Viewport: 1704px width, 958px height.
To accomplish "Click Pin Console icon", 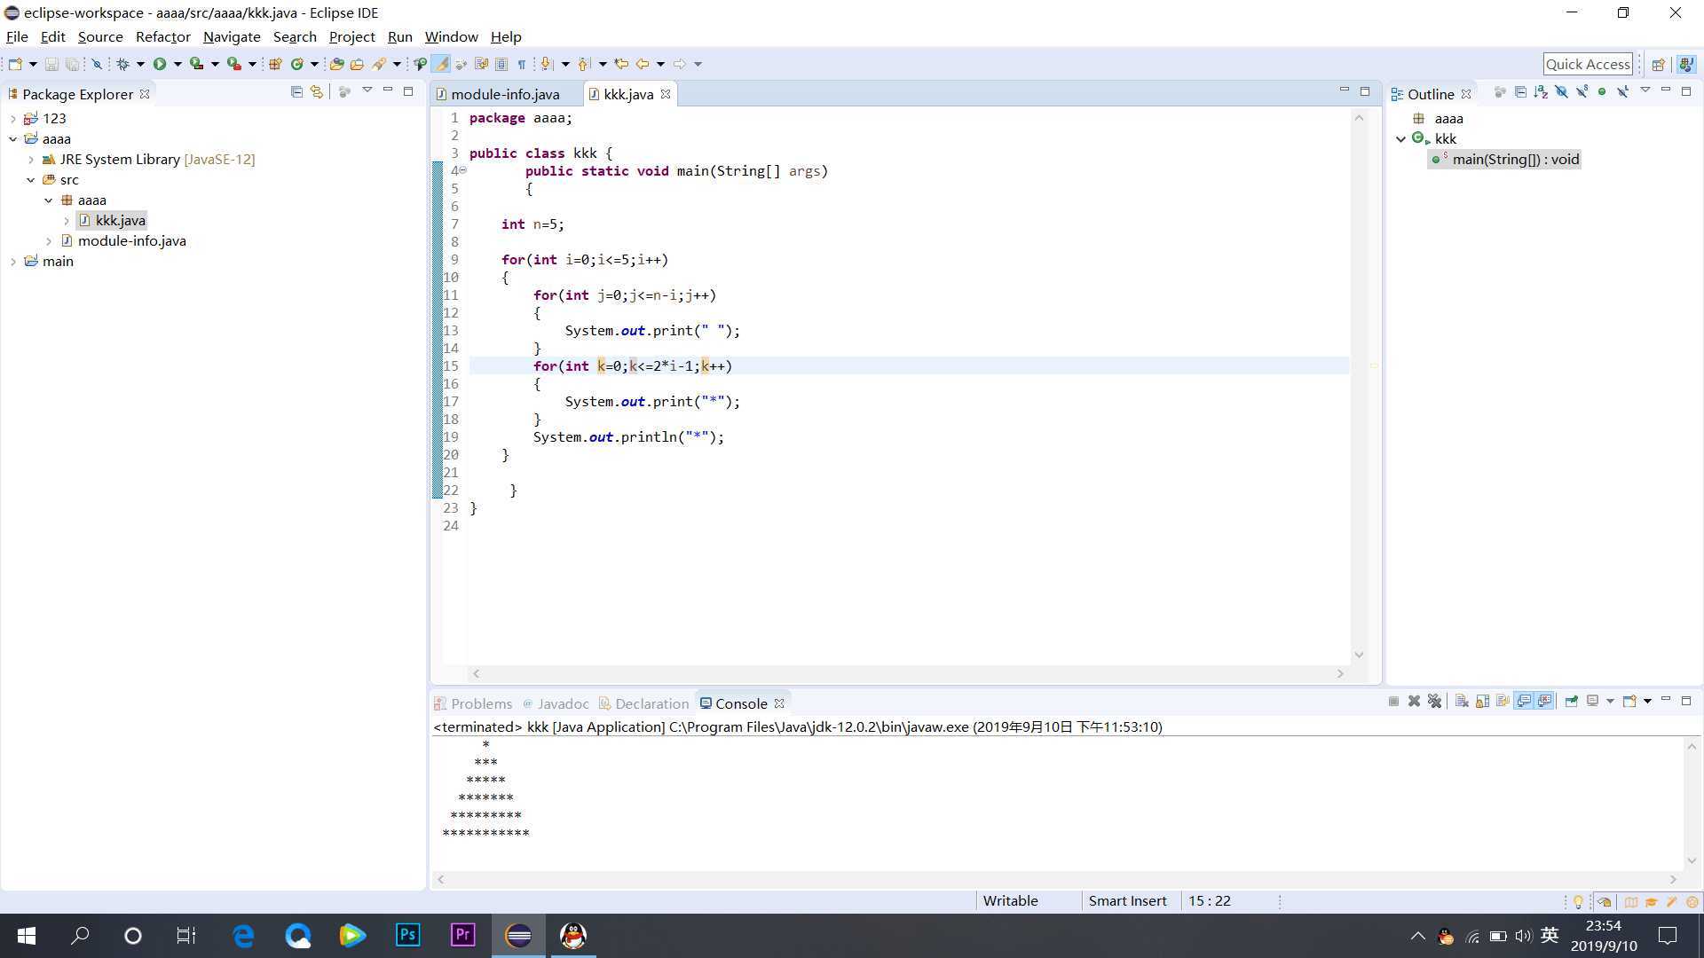I will point(1571,702).
